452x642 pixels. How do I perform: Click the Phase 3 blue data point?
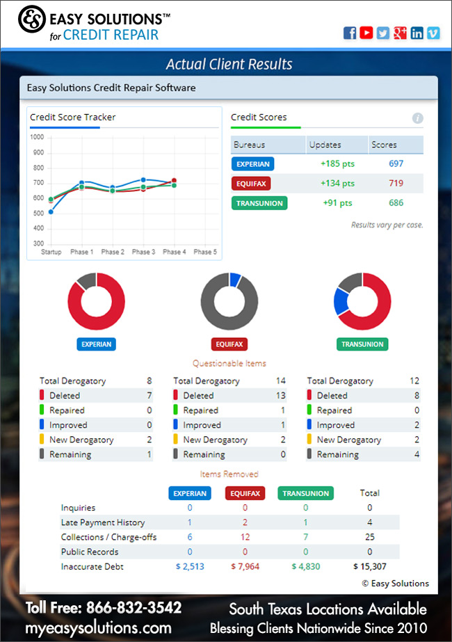143,179
